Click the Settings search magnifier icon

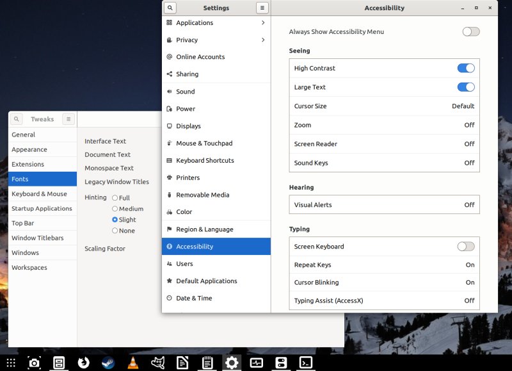[x=170, y=8]
